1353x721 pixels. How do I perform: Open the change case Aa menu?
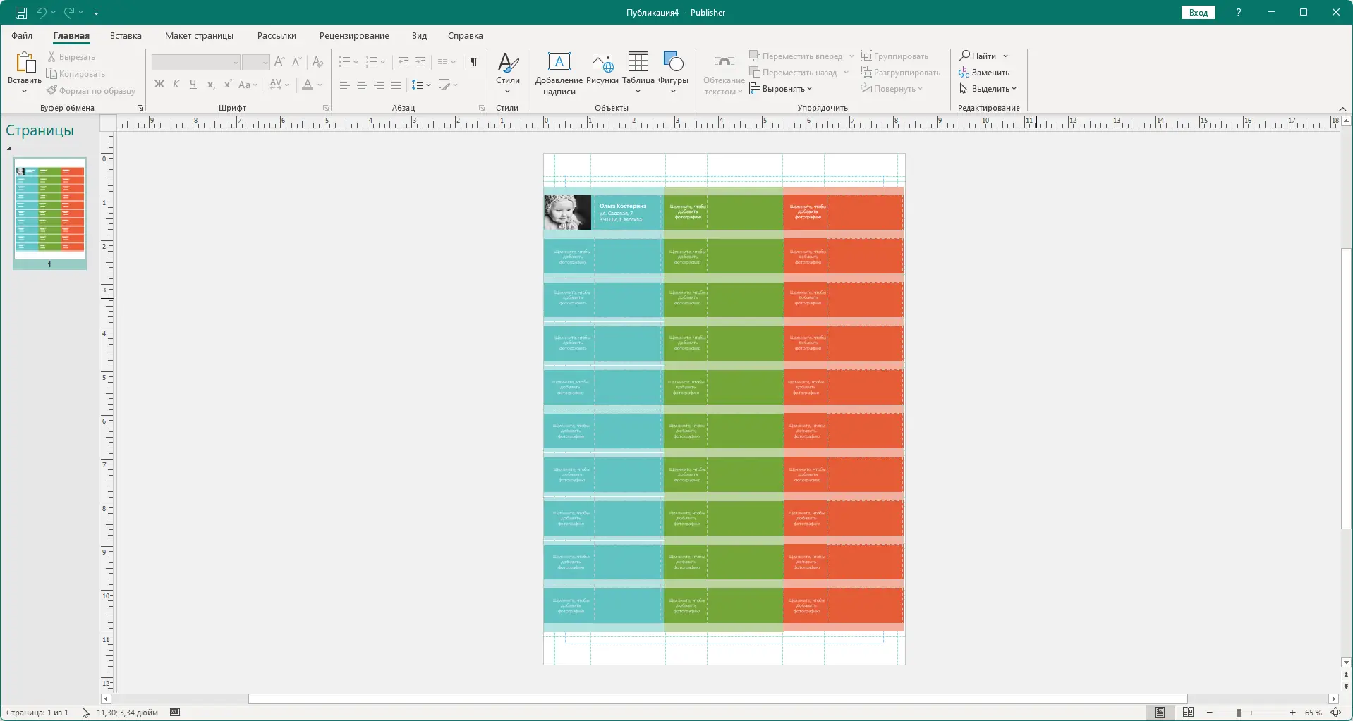click(x=248, y=85)
